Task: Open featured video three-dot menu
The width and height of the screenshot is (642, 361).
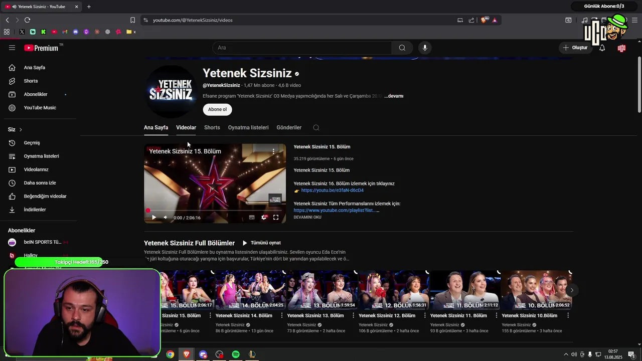Action: (x=273, y=151)
